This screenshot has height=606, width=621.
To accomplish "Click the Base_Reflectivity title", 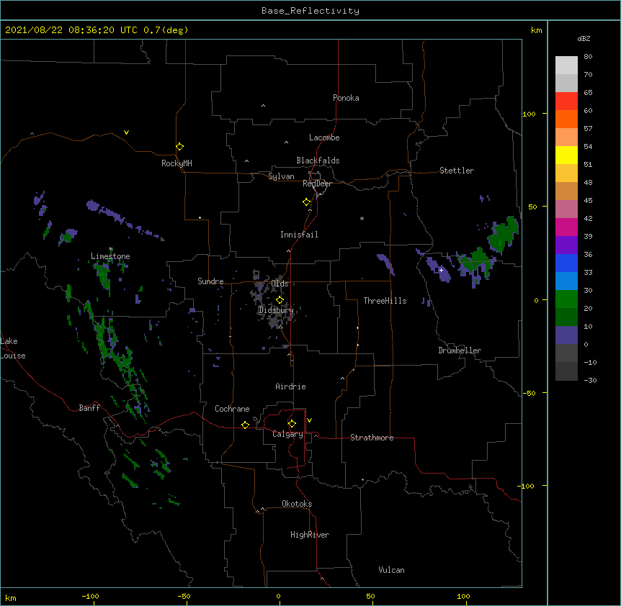I will (x=310, y=11).
